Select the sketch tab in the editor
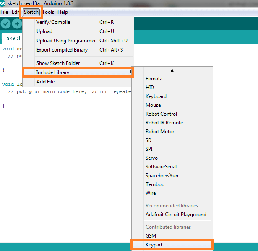 tap(12, 38)
